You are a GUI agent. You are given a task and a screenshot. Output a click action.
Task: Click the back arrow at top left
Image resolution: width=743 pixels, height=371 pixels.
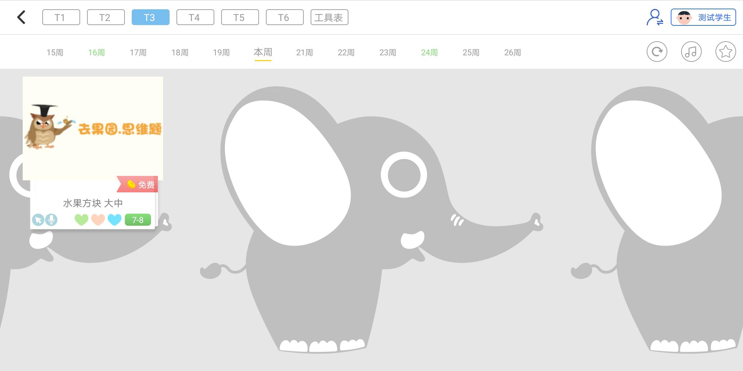coord(21,17)
